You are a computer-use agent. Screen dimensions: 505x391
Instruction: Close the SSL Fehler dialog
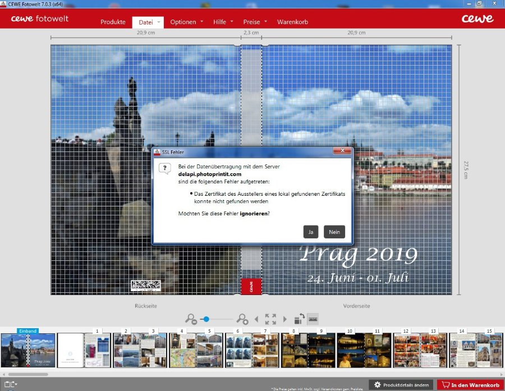342,150
